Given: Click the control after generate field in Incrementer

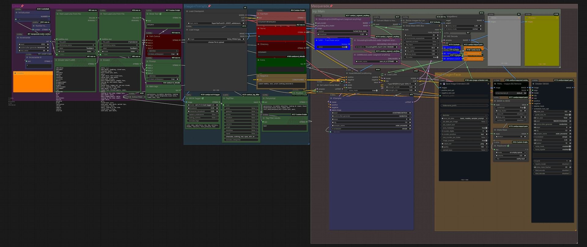Looking at the screenshot, I should 34,48.
